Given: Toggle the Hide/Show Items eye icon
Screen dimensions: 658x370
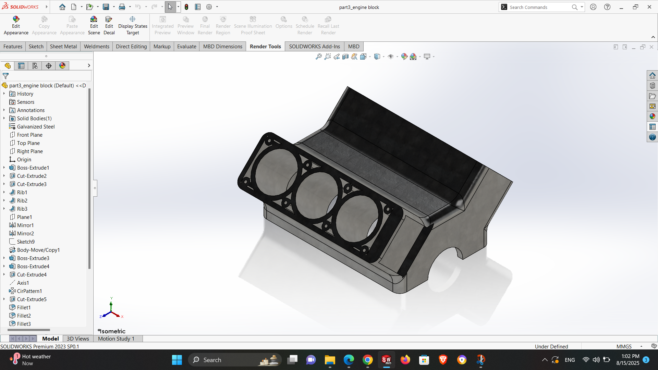Looking at the screenshot, I should 390,57.
